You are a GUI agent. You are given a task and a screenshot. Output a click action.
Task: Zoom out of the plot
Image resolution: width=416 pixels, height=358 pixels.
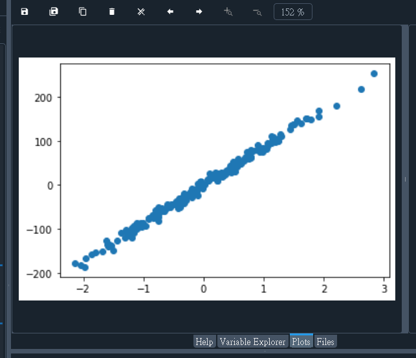(x=257, y=12)
